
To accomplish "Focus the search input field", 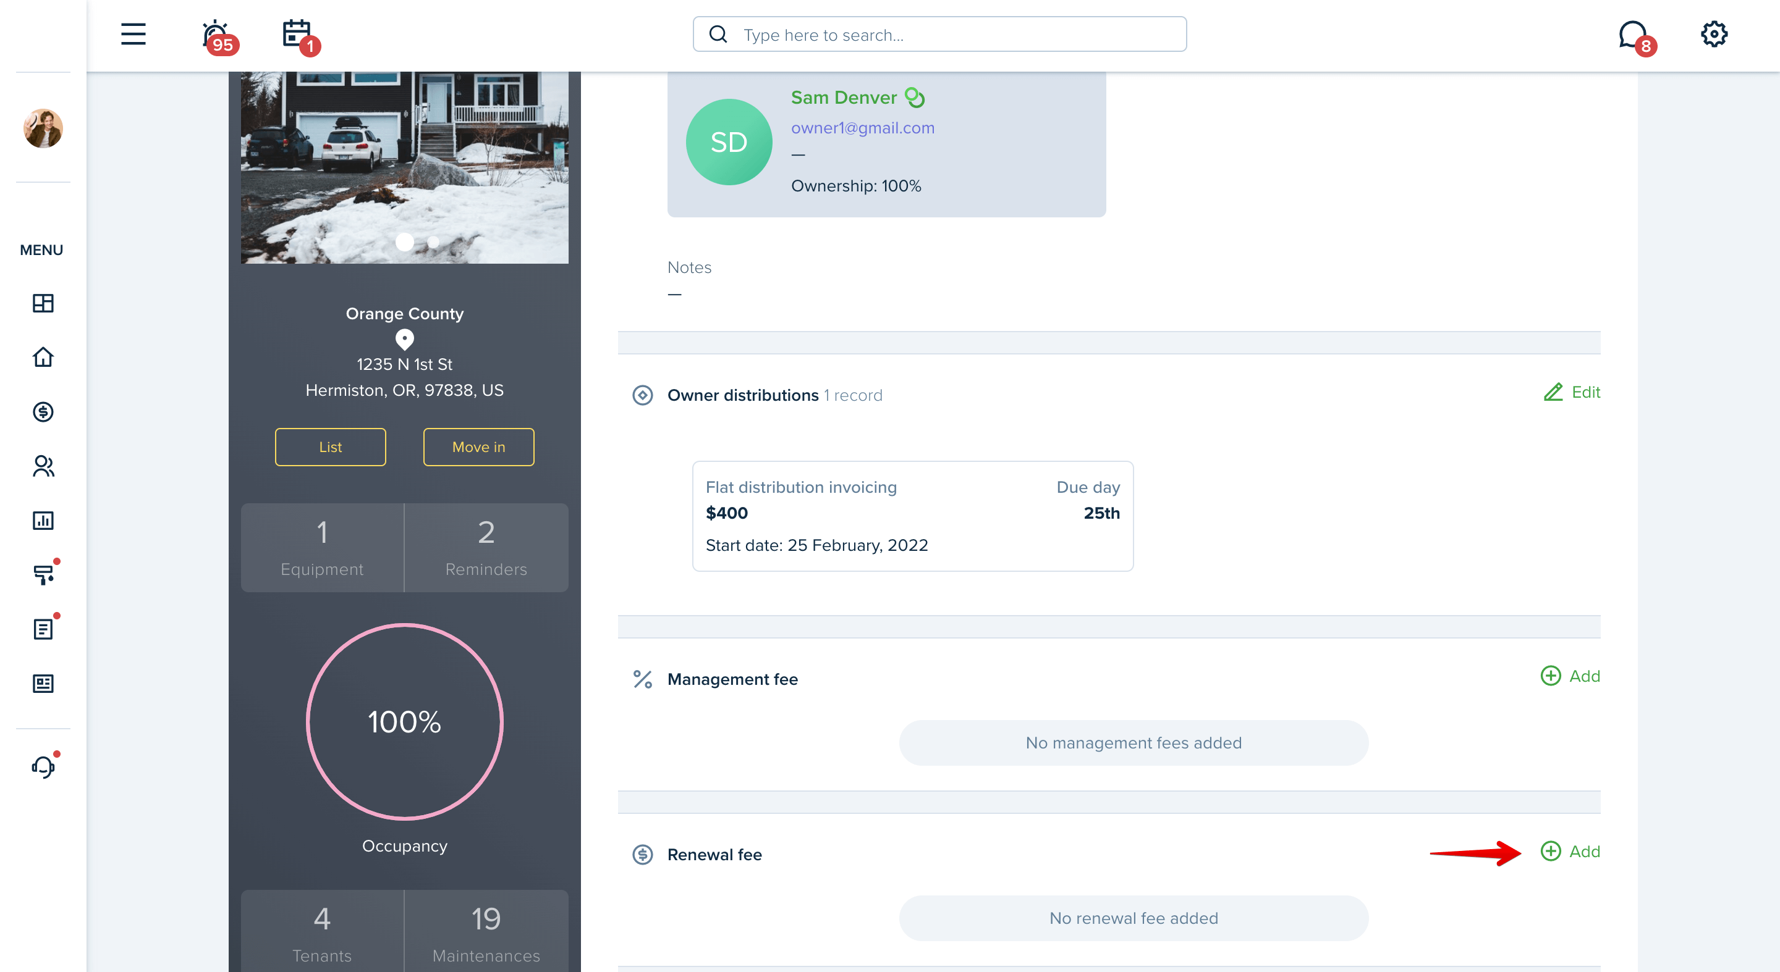I will click(x=939, y=35).
